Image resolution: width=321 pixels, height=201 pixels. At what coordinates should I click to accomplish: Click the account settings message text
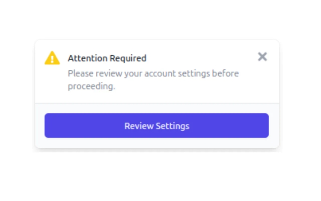(153, 80)
